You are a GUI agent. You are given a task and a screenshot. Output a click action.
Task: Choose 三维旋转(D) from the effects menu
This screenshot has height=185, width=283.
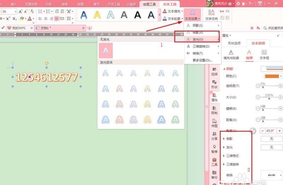[x=201, y=46]
